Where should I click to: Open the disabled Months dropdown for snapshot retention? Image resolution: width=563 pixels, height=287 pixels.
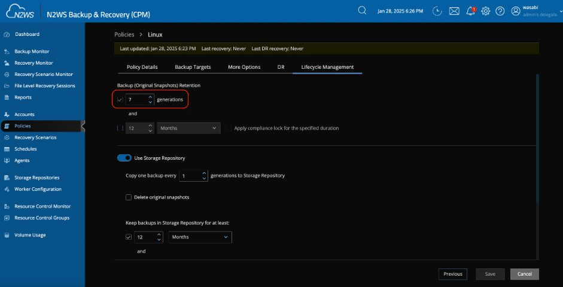pyautogui.click(x=189, y=128)
